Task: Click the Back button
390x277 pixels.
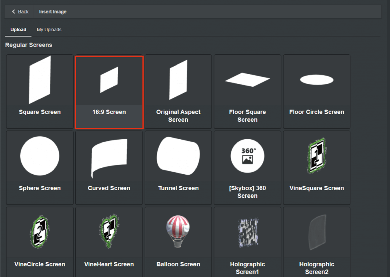Action: (x=20, y=12)
